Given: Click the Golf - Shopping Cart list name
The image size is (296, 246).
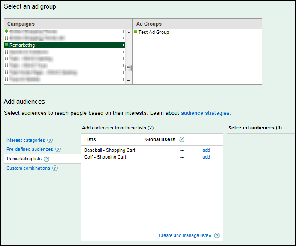Looking at the screenshot, I should pyautogui.click(x=105, y=157).
